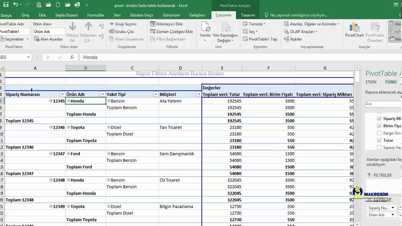Collapse the entire field in Etkin Alan

click(x=101, y=37)
